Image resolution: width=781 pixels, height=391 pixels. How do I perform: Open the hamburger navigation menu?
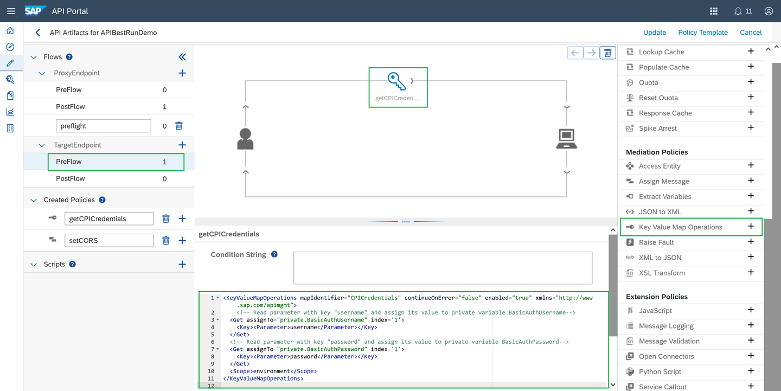[11, 11]
